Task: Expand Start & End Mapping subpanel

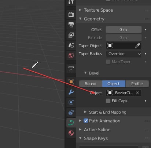Action: point(85,112)
